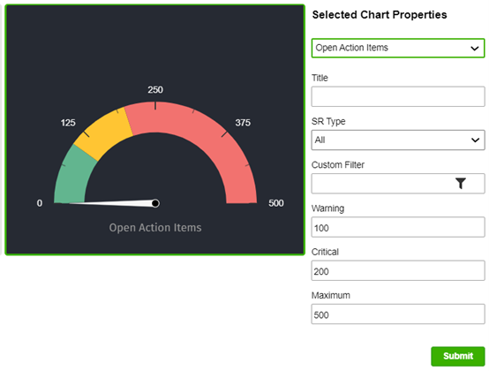The height and width of the screenshot is (371, 489).
Task: Click the Open Action Items gauge caption
Action: point(155,228)
